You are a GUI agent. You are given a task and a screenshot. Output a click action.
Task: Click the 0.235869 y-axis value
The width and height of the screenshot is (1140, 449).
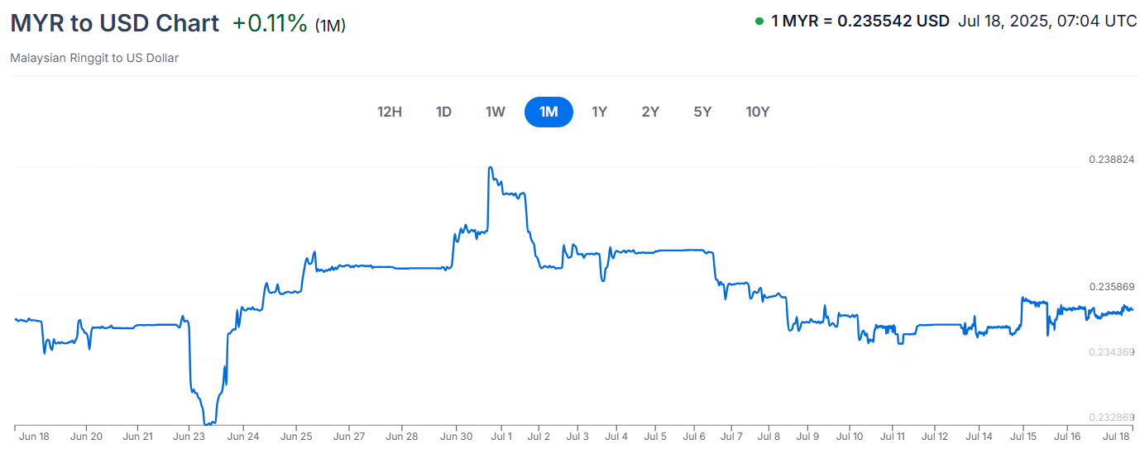1111,287
